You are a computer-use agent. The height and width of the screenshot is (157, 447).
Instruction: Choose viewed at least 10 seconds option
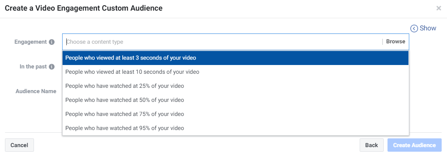click(x=236, y=72)
